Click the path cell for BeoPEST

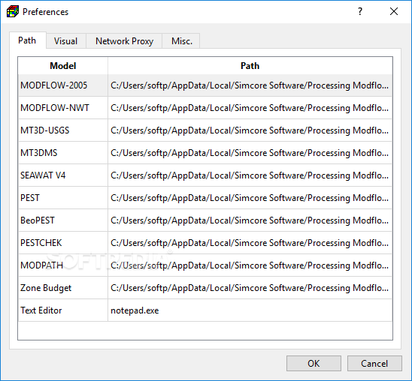[250, 220]
